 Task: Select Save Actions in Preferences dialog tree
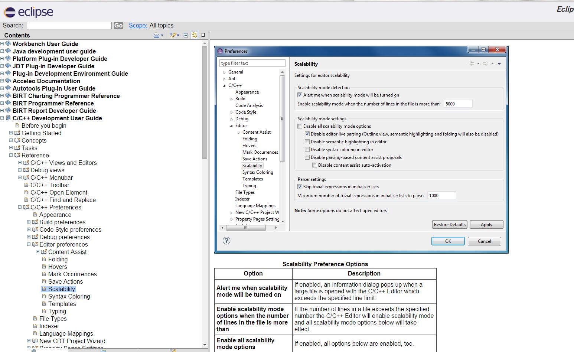[255, 159]
